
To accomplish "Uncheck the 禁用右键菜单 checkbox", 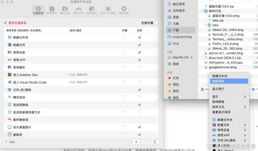I will pyautogui.click(x=6, y=23).
